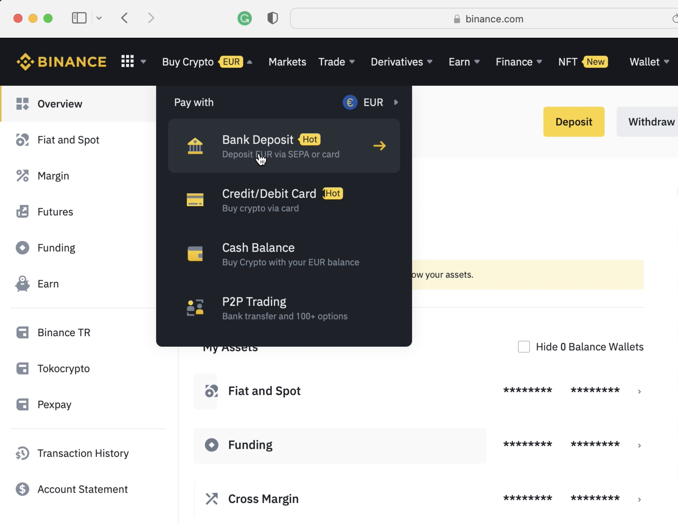Select the Cash Balance option
Viewport: 678px width, 523px height.
coord(284,254)
